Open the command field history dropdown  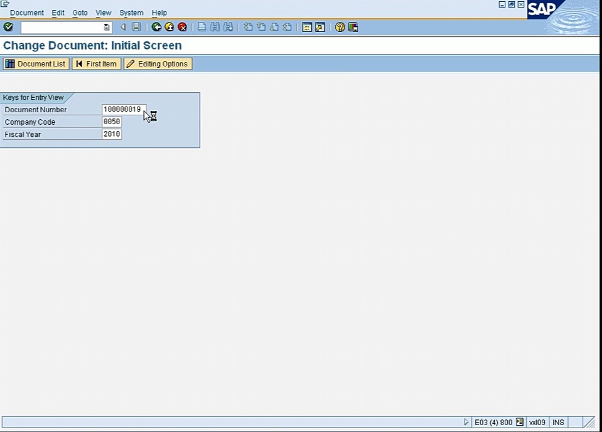coord(106,27)
